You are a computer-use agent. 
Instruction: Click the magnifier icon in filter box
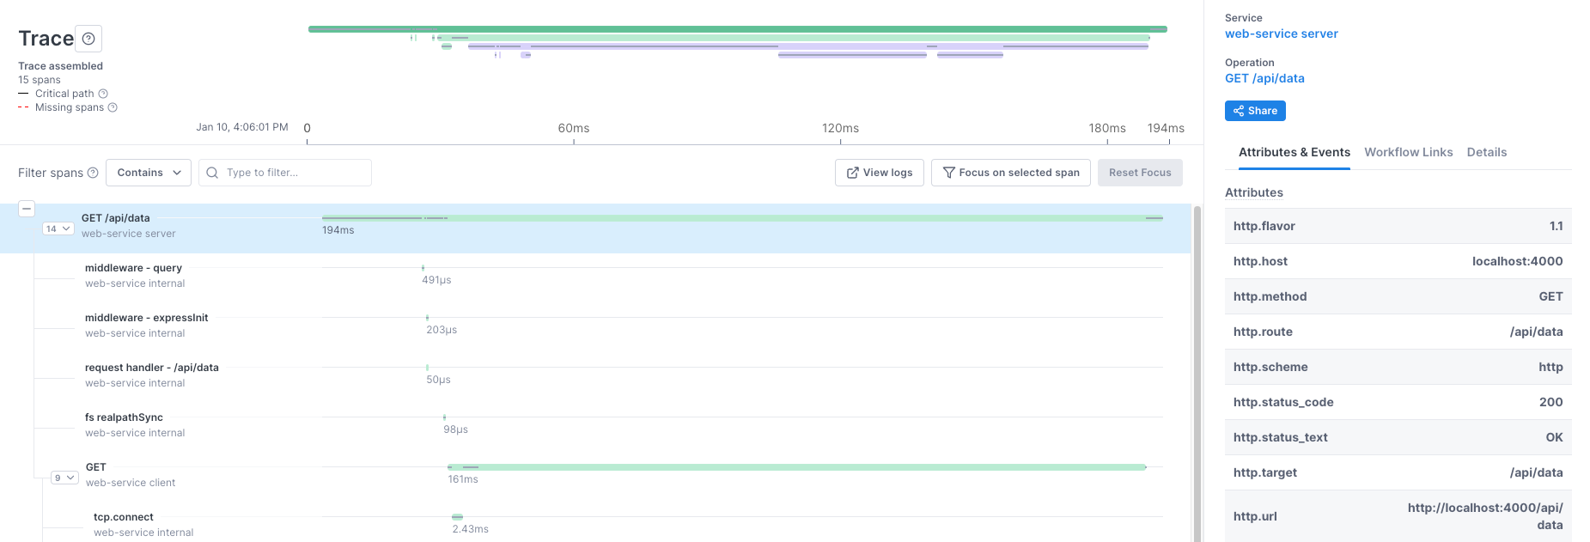(212, 173)
